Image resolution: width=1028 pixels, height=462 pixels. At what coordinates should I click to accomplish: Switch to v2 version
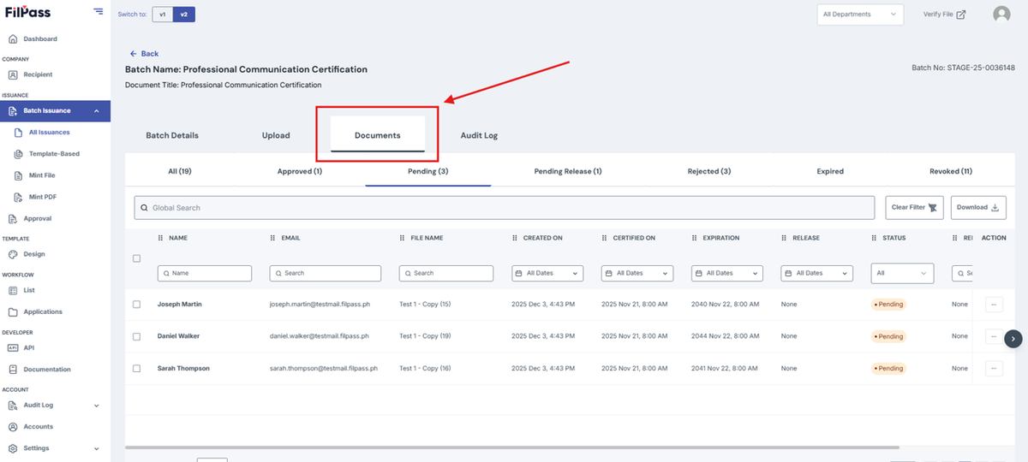(183, 15)
